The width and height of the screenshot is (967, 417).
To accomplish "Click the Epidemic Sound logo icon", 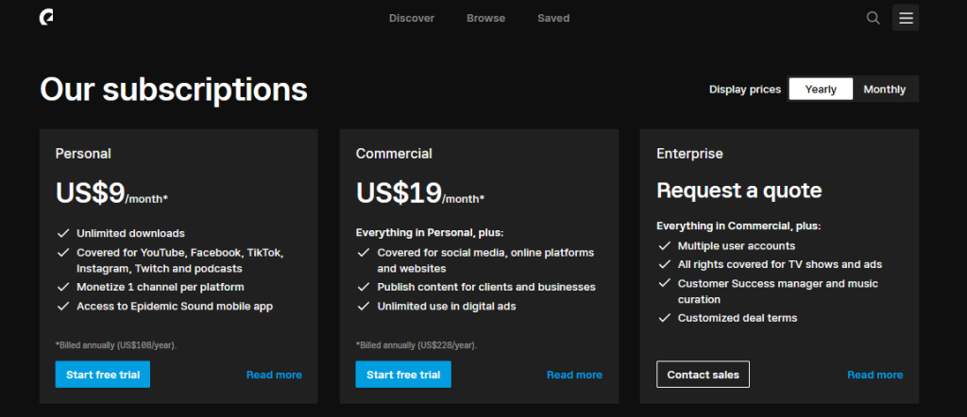I will [46, 18].
